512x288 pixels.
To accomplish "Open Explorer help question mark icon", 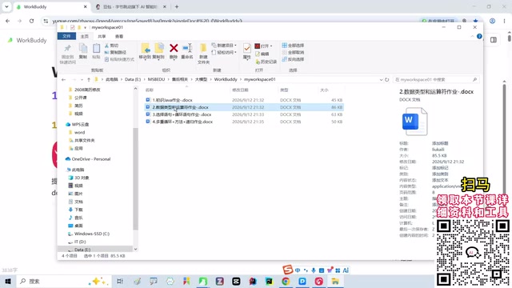I will pyautogui.click(x=479, y=36).
